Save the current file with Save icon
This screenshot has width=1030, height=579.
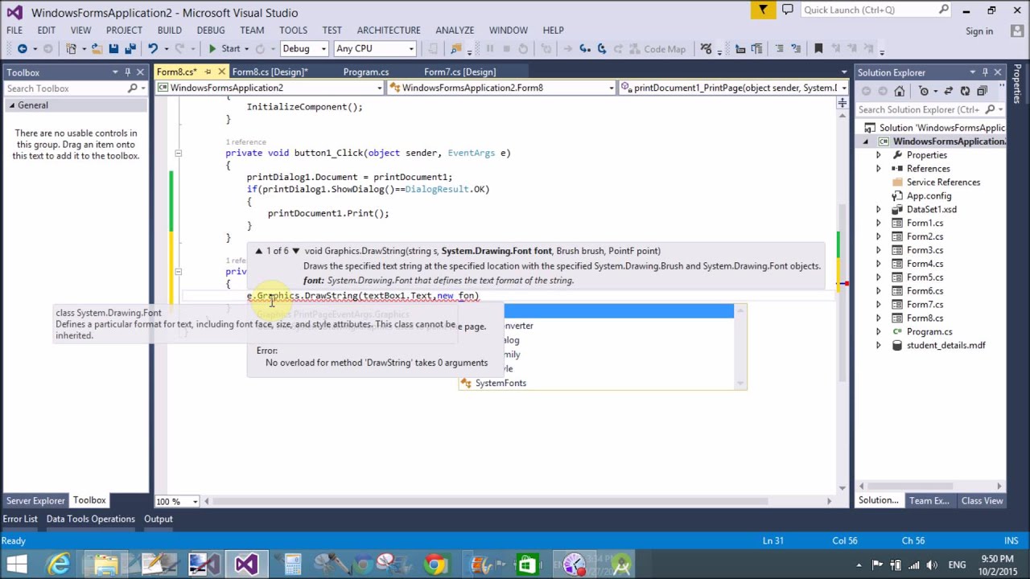(x=113, y=49)
